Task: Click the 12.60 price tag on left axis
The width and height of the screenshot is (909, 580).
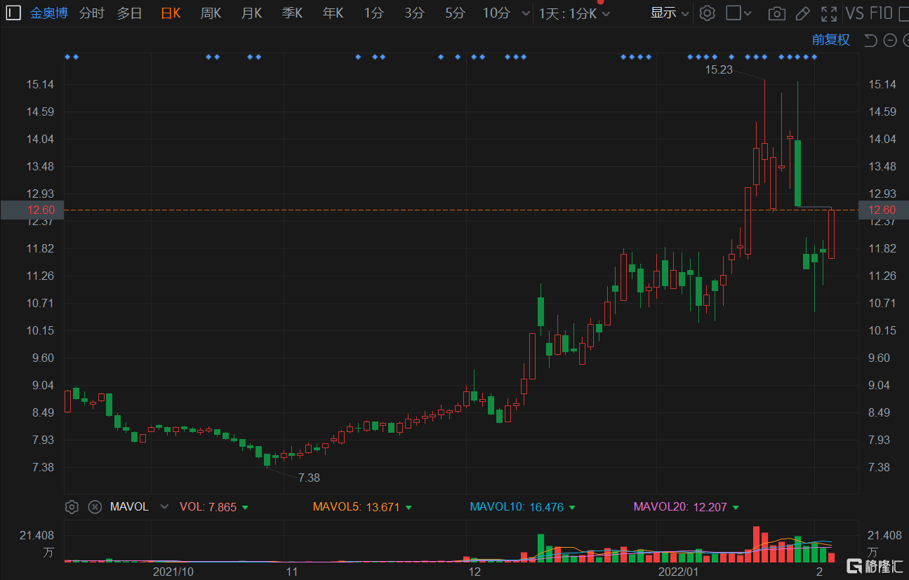Action: pyautogui.click(x=32, y=210)
